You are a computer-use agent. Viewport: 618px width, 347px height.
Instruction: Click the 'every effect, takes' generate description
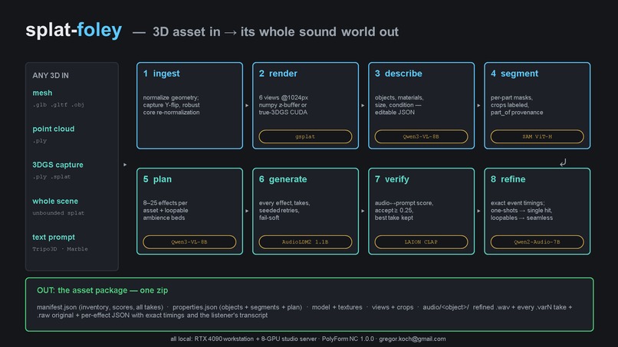coord(284,211)
